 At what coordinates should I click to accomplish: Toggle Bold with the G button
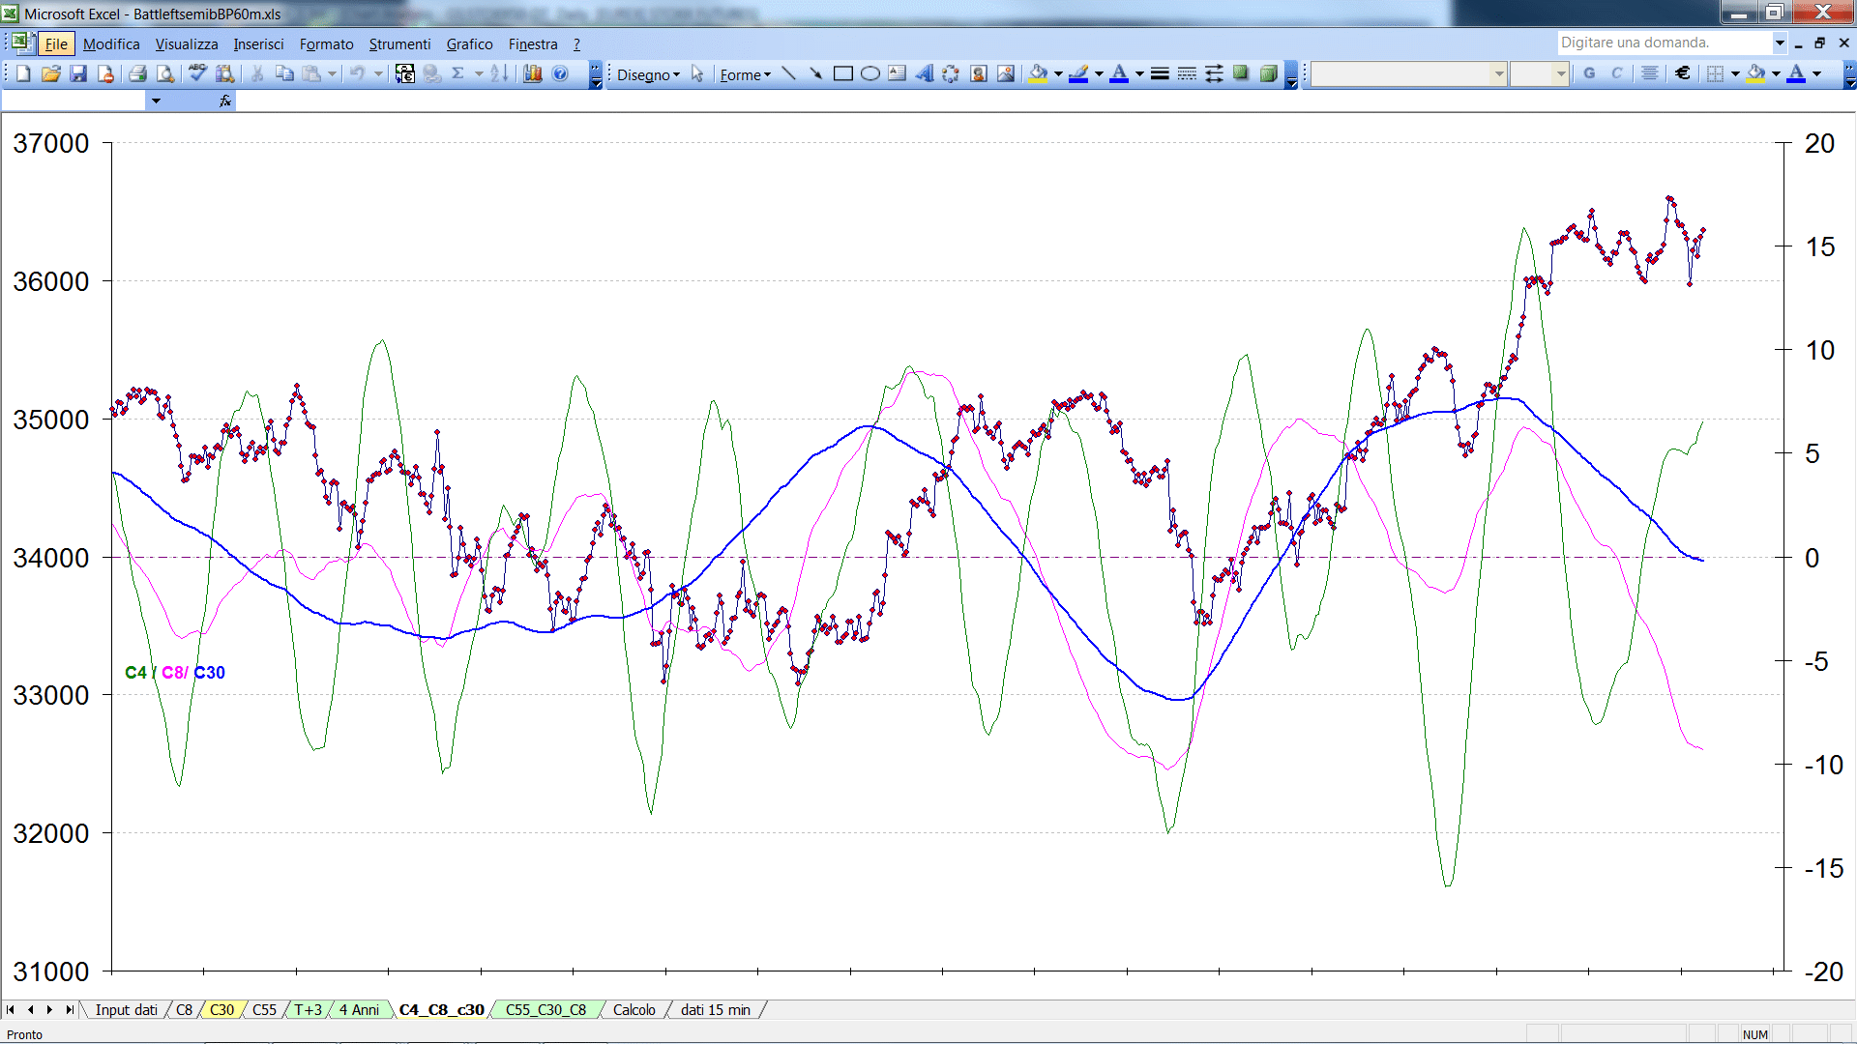point(1589,73)
